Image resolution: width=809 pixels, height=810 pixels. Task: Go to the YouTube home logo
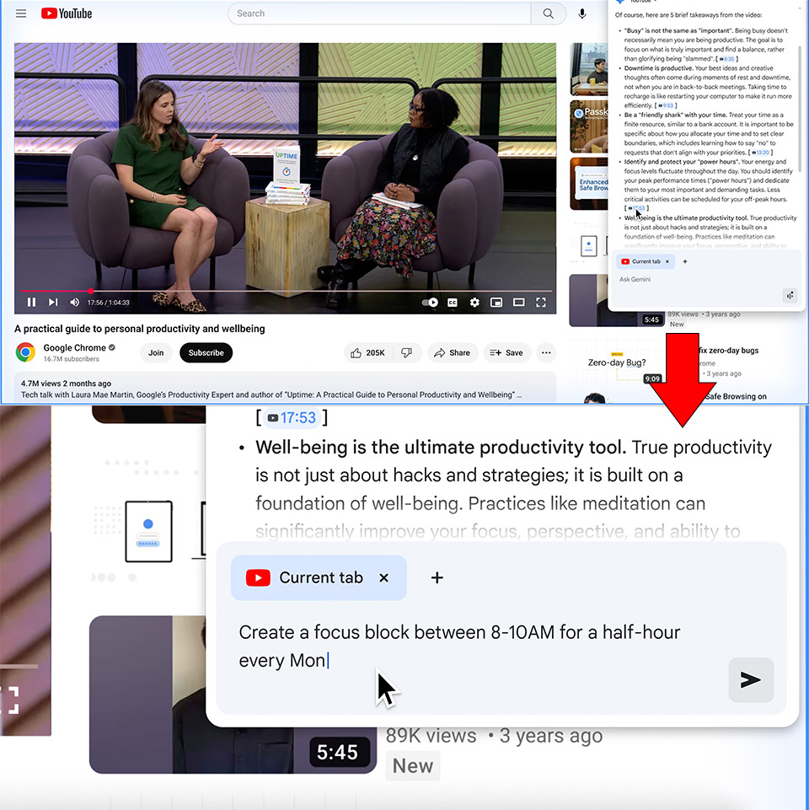pos(67,13)
